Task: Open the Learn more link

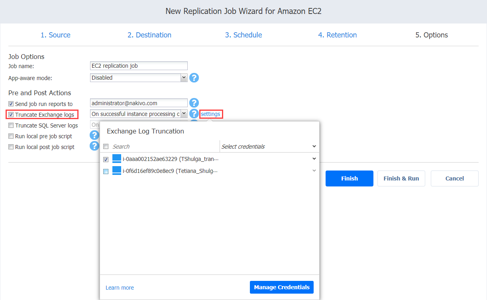Action: coord(120,288)
